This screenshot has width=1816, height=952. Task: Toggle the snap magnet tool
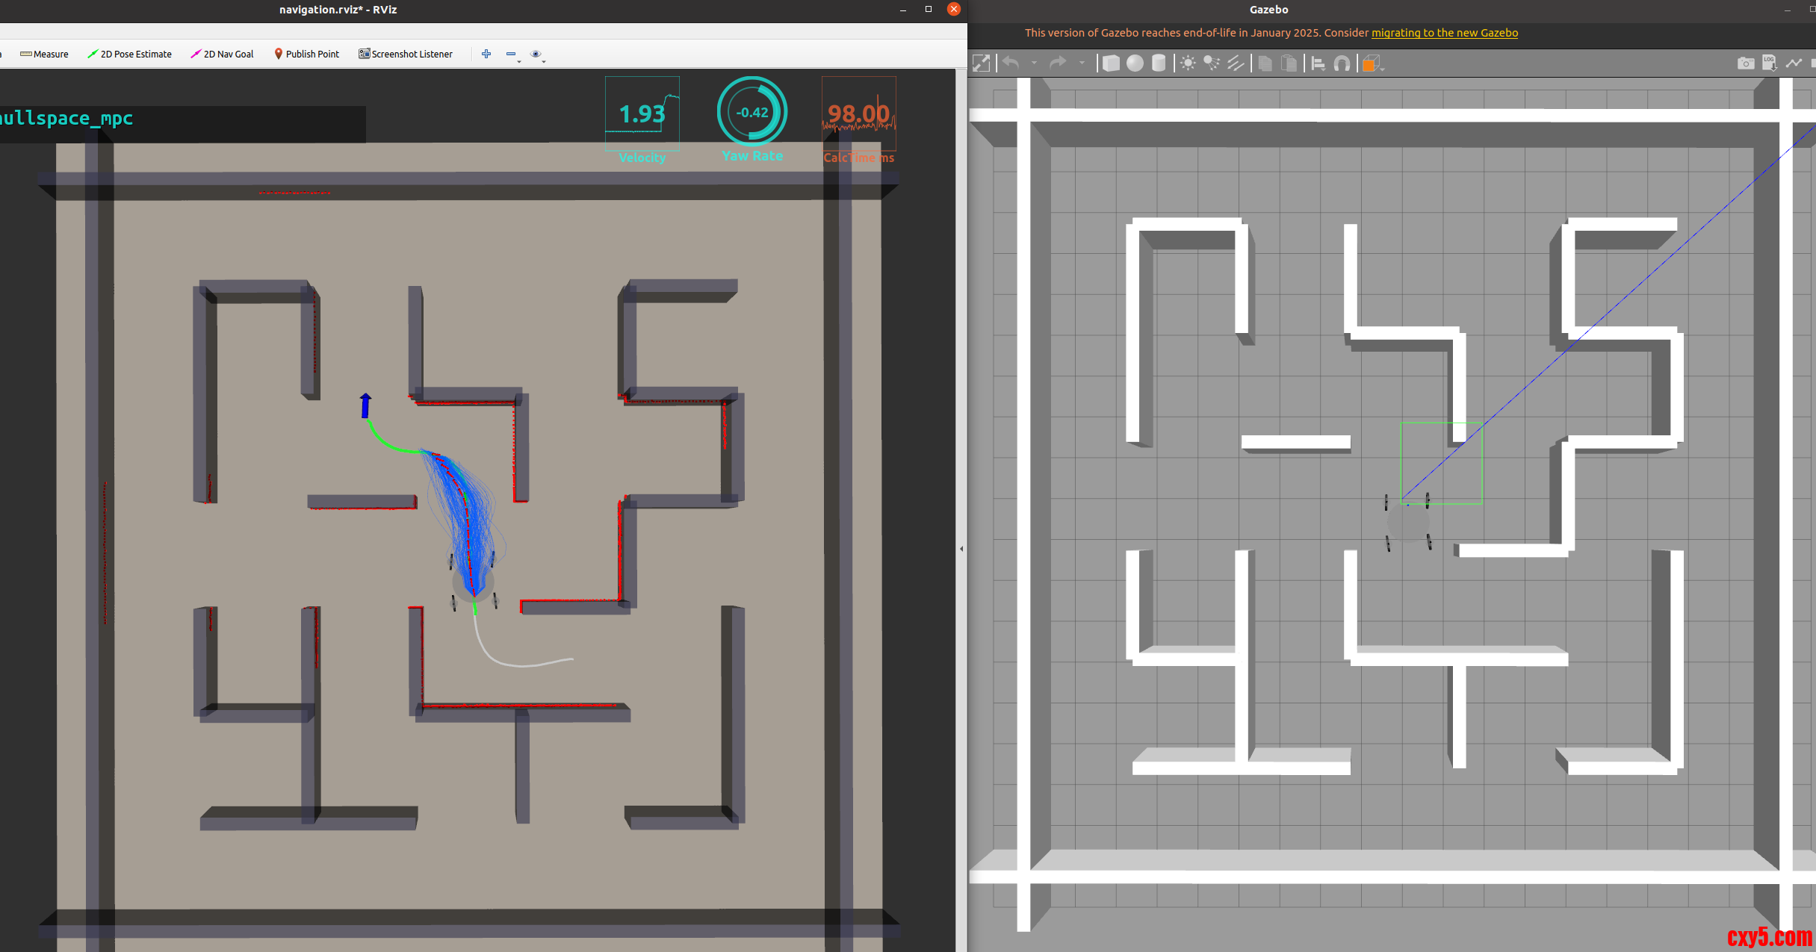pyautogui.click(x=1342, y=63)
